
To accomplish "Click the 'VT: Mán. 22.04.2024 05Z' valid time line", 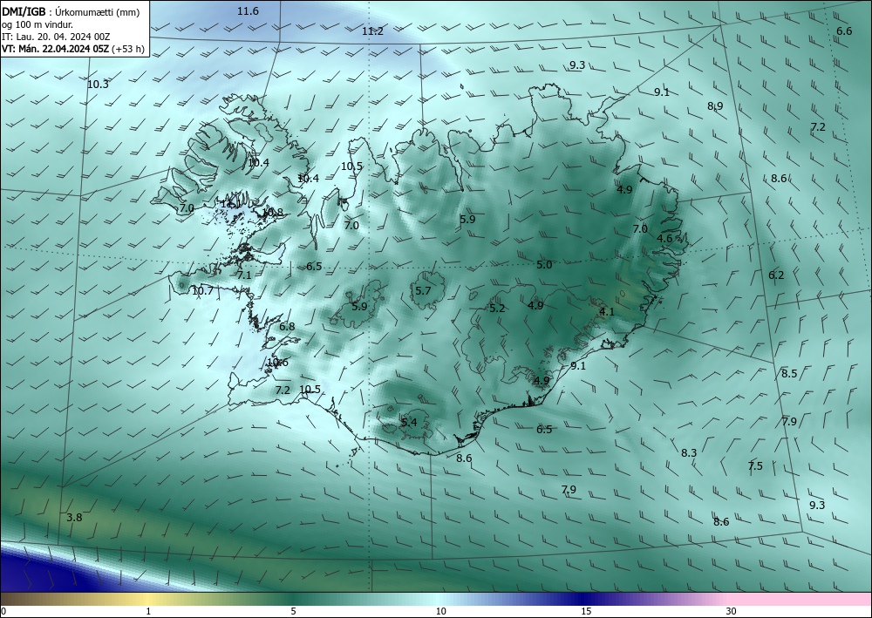I will tap(55, 49).
